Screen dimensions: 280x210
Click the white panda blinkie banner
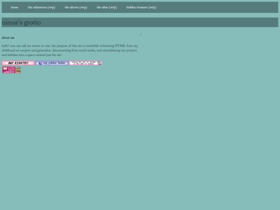click(x=86, y=63)
